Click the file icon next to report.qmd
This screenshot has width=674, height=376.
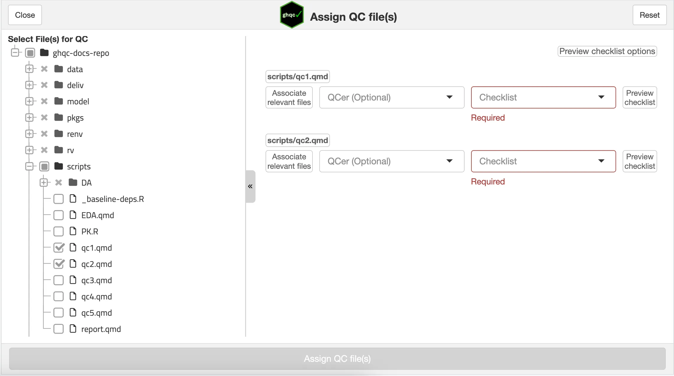[73, 329]
